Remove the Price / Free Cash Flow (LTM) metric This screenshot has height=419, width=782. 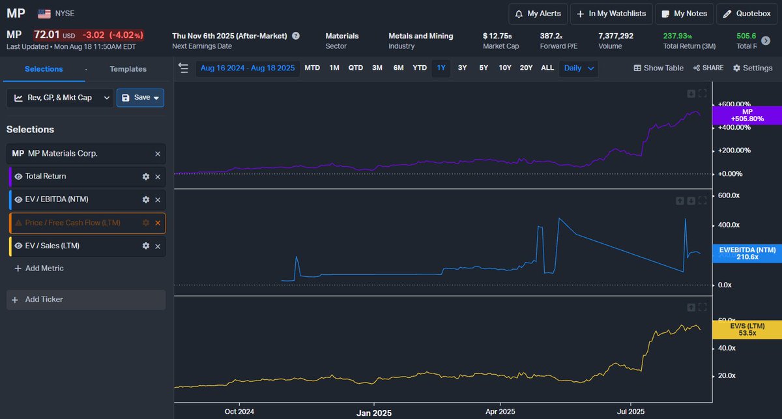pos(158,223)
